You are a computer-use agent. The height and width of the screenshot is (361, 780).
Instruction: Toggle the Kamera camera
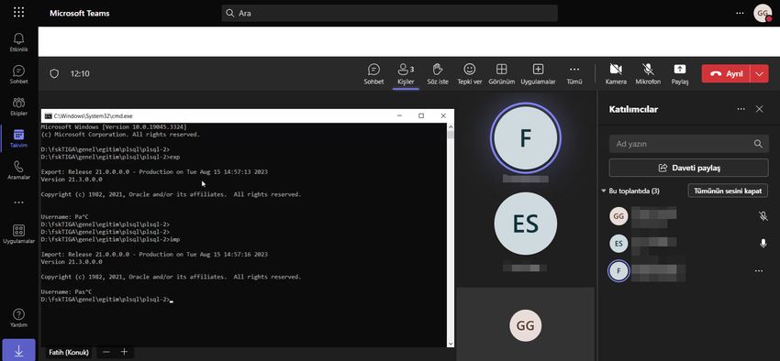pos(616,74)
